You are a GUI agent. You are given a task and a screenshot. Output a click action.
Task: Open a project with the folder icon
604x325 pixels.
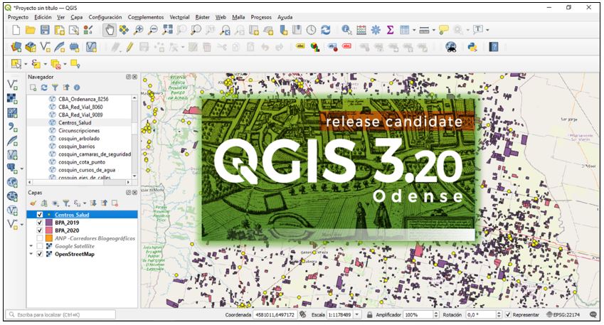pyautogui.click(x=31, y=30)
